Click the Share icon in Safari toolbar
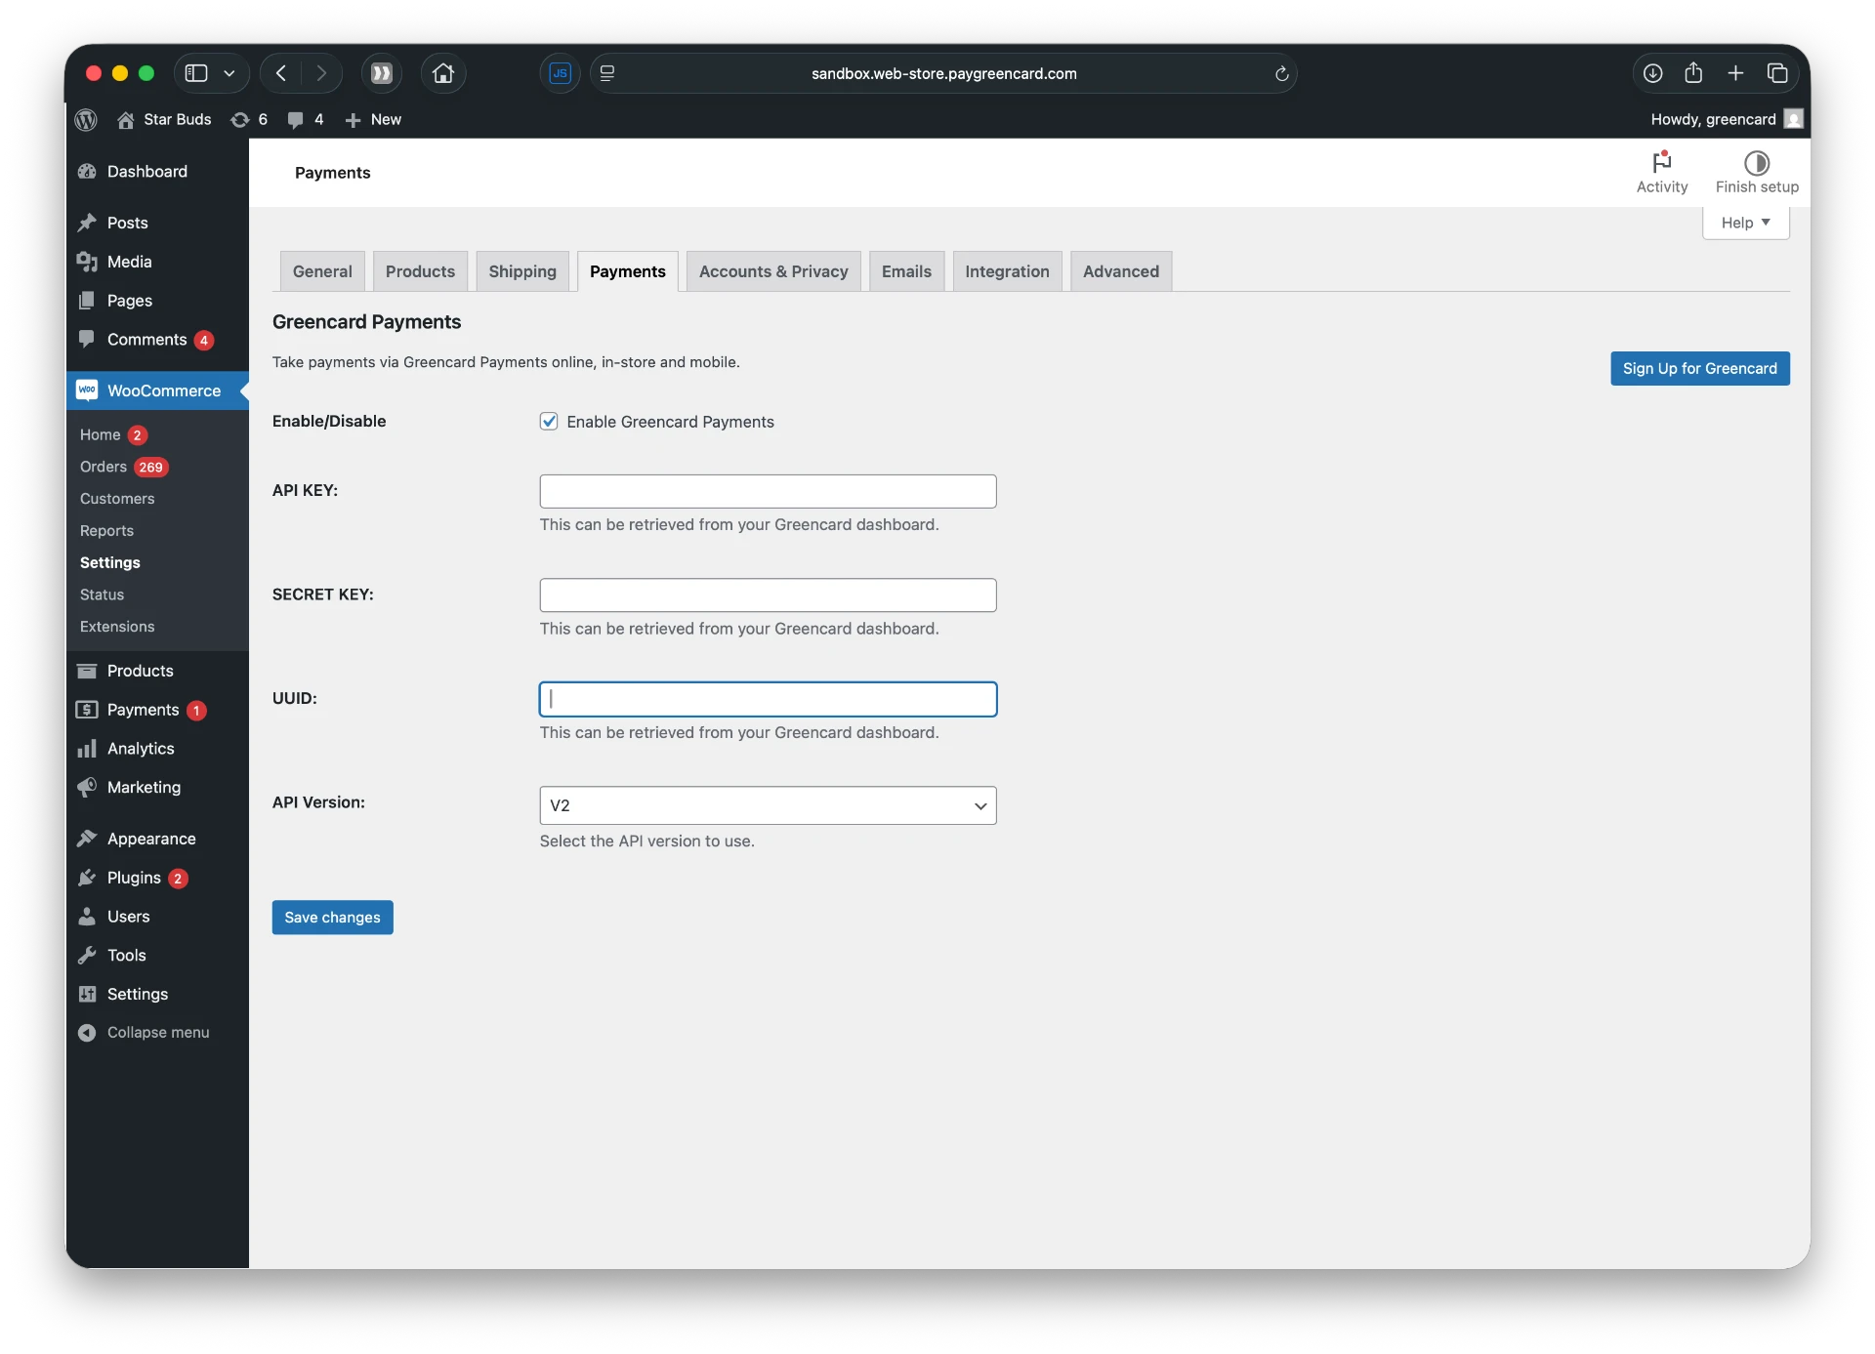Viewport: 1875px width, 1354px height. [1693, 73]
